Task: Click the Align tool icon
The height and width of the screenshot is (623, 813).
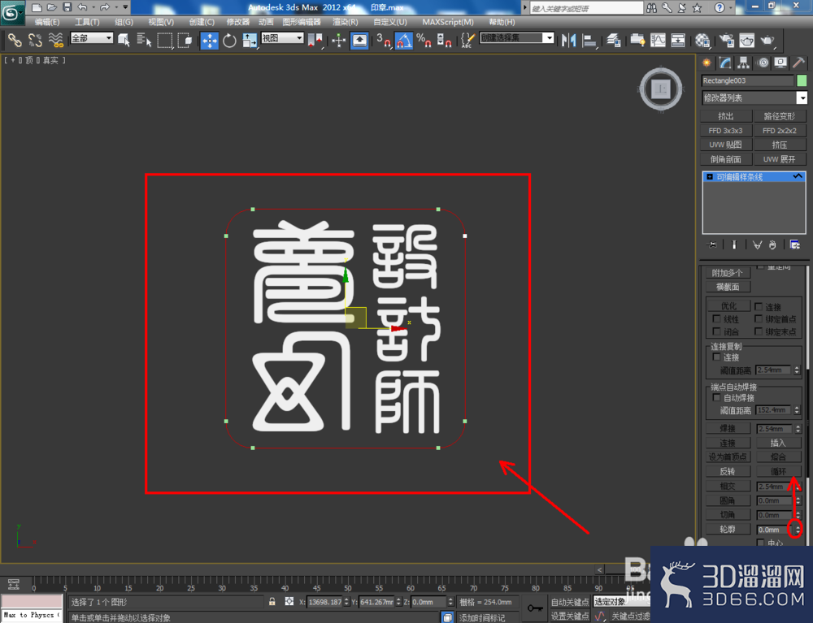Action: 589,41
